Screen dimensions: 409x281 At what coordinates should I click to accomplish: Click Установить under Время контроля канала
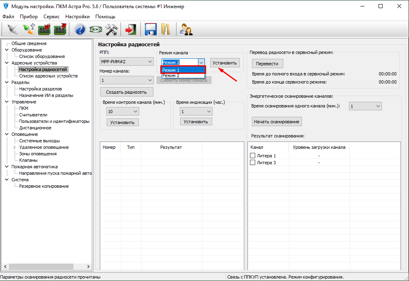tap(123, 122)
